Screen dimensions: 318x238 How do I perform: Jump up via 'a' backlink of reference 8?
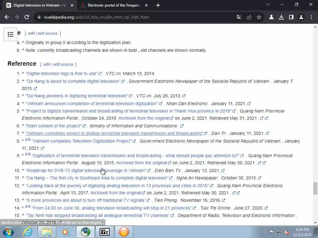26,139
